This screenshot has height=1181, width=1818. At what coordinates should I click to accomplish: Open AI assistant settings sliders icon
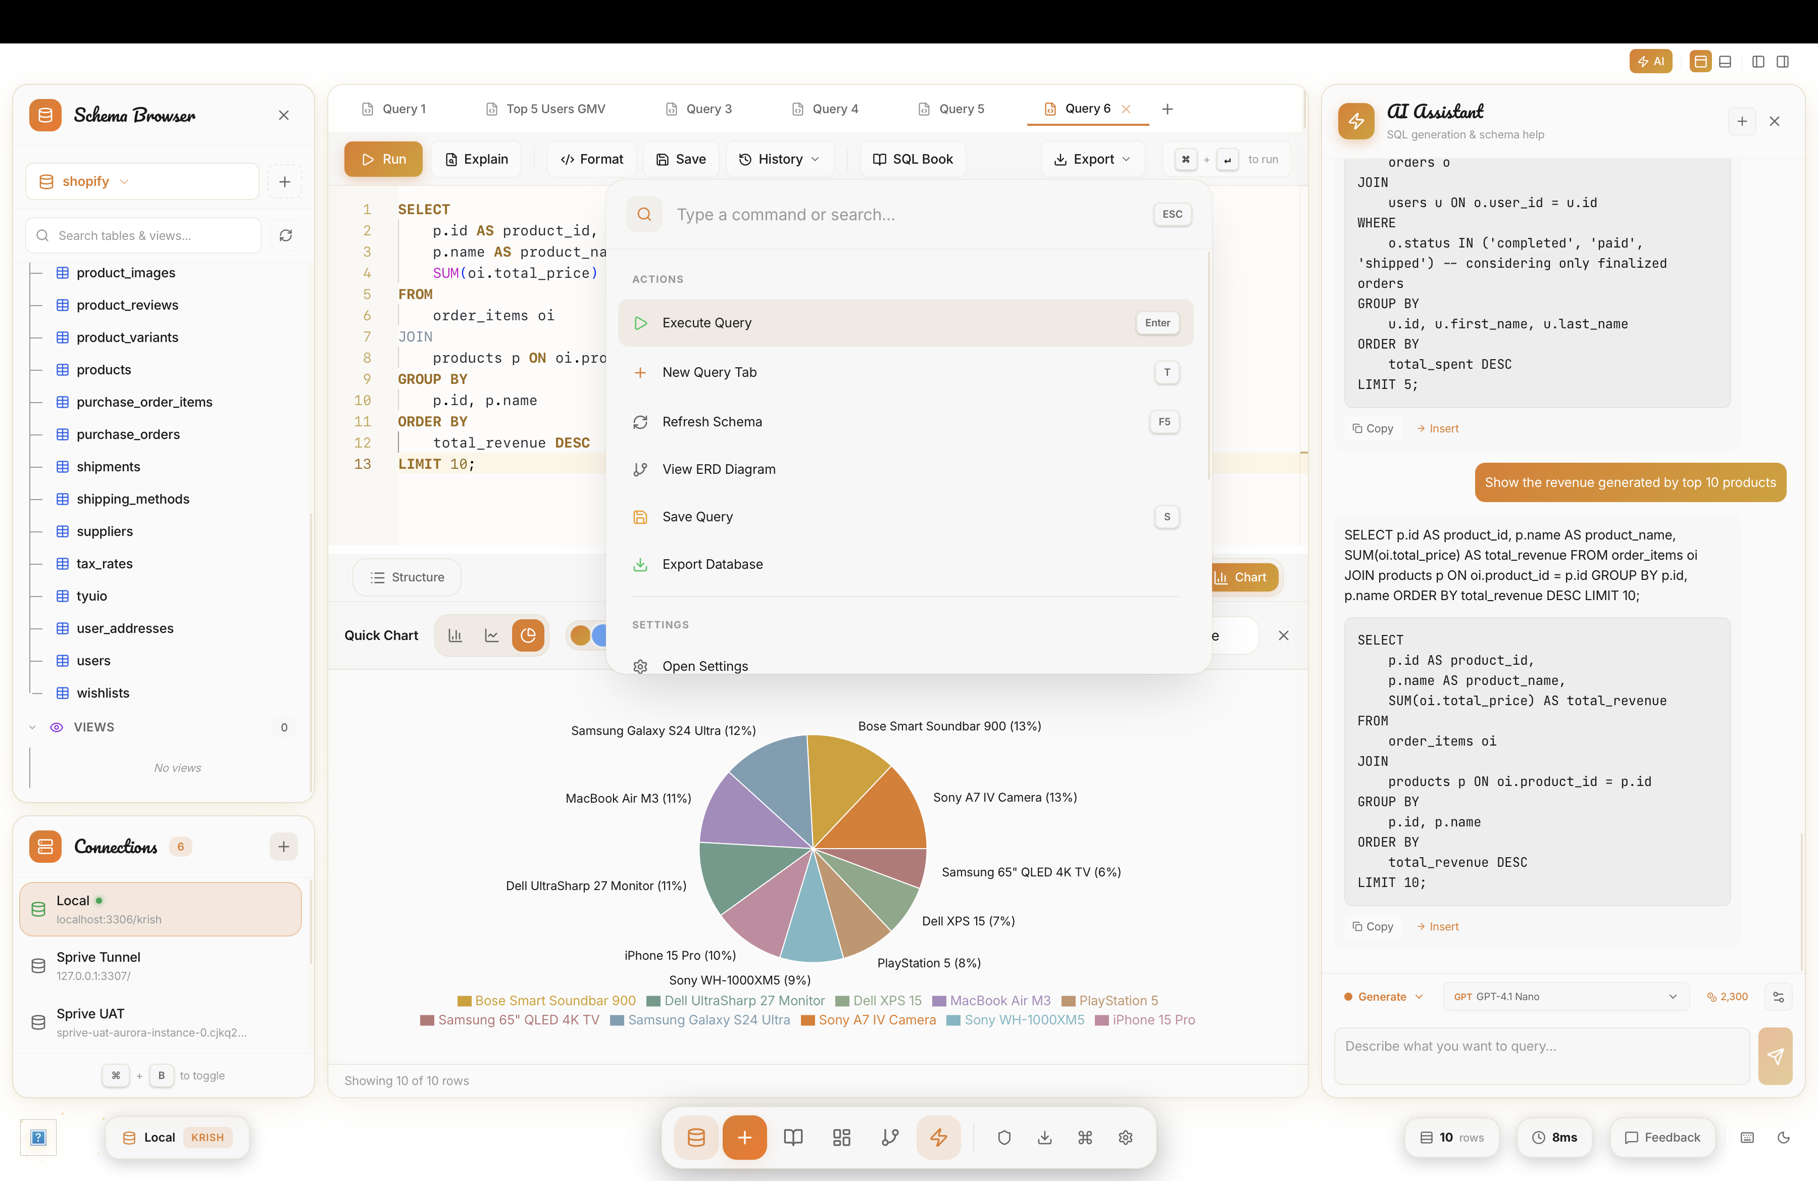coord(1778,996)
